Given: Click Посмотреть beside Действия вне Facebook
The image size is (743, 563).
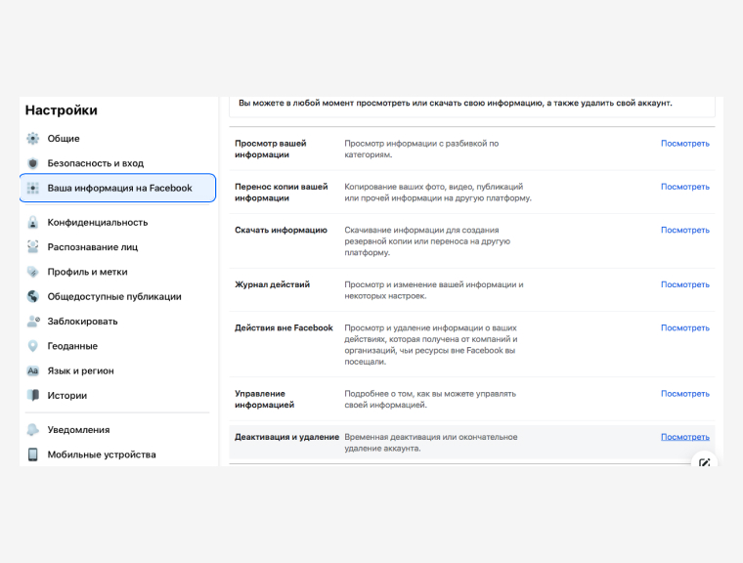Looking at the screenshot, I should coord(684,328).
